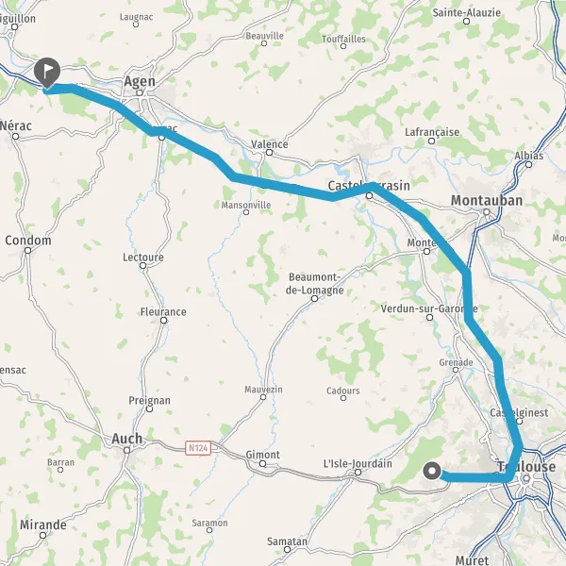Image resolution: width=566 pixels, height=566 pixels.
Task: Click the Nérac town marker dot
Action: 15,137
